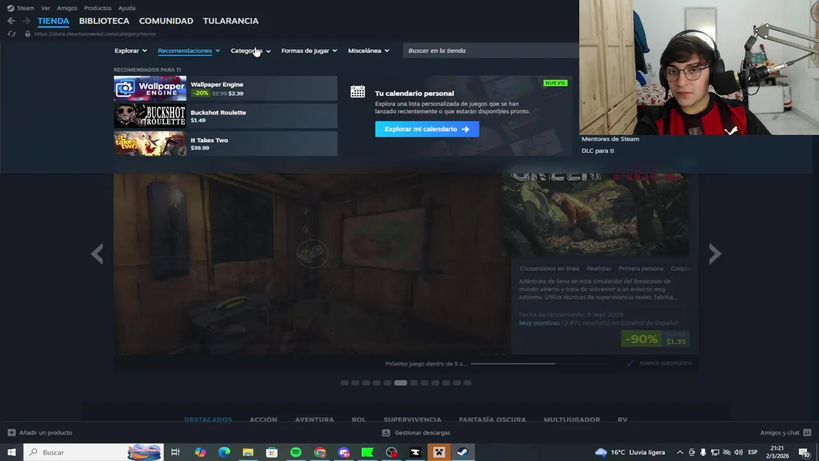Open Microsoft Store from the taskbar

[x=272, y=452]
